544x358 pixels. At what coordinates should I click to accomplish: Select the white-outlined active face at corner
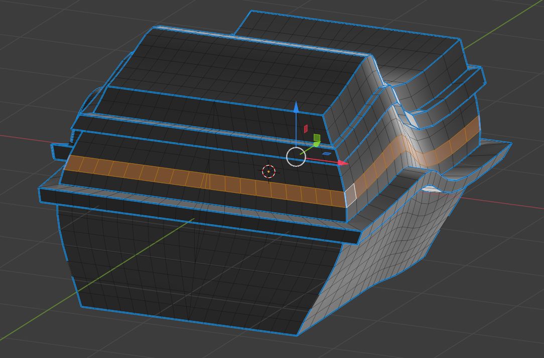pyautogui.click(x=350, y=196)
